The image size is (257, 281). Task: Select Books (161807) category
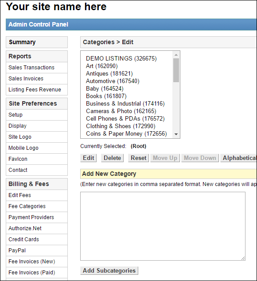tap(106, 96)
